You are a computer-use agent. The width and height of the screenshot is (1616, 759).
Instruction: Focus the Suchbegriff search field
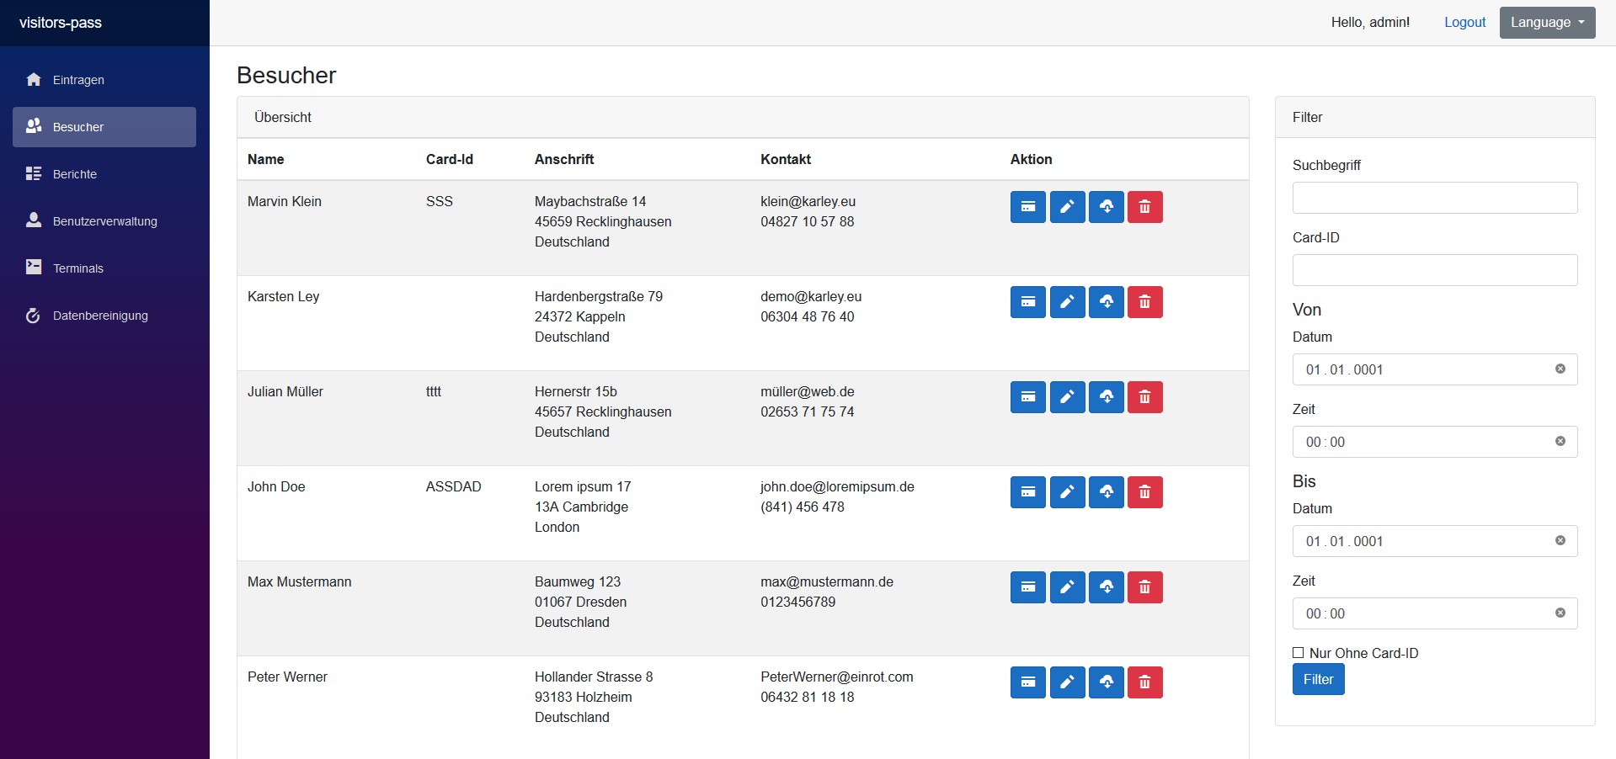pyautogui.click(x=1435, y=198)
